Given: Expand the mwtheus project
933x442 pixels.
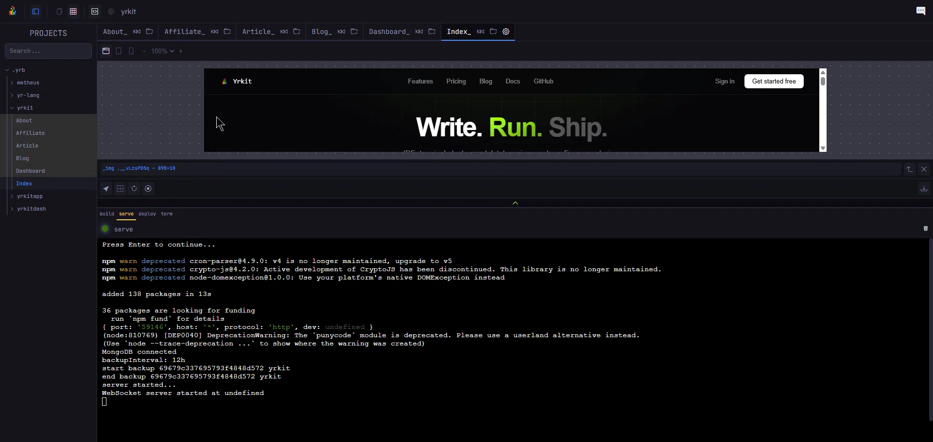Looking at the screenshot, I should click(12, 82).
